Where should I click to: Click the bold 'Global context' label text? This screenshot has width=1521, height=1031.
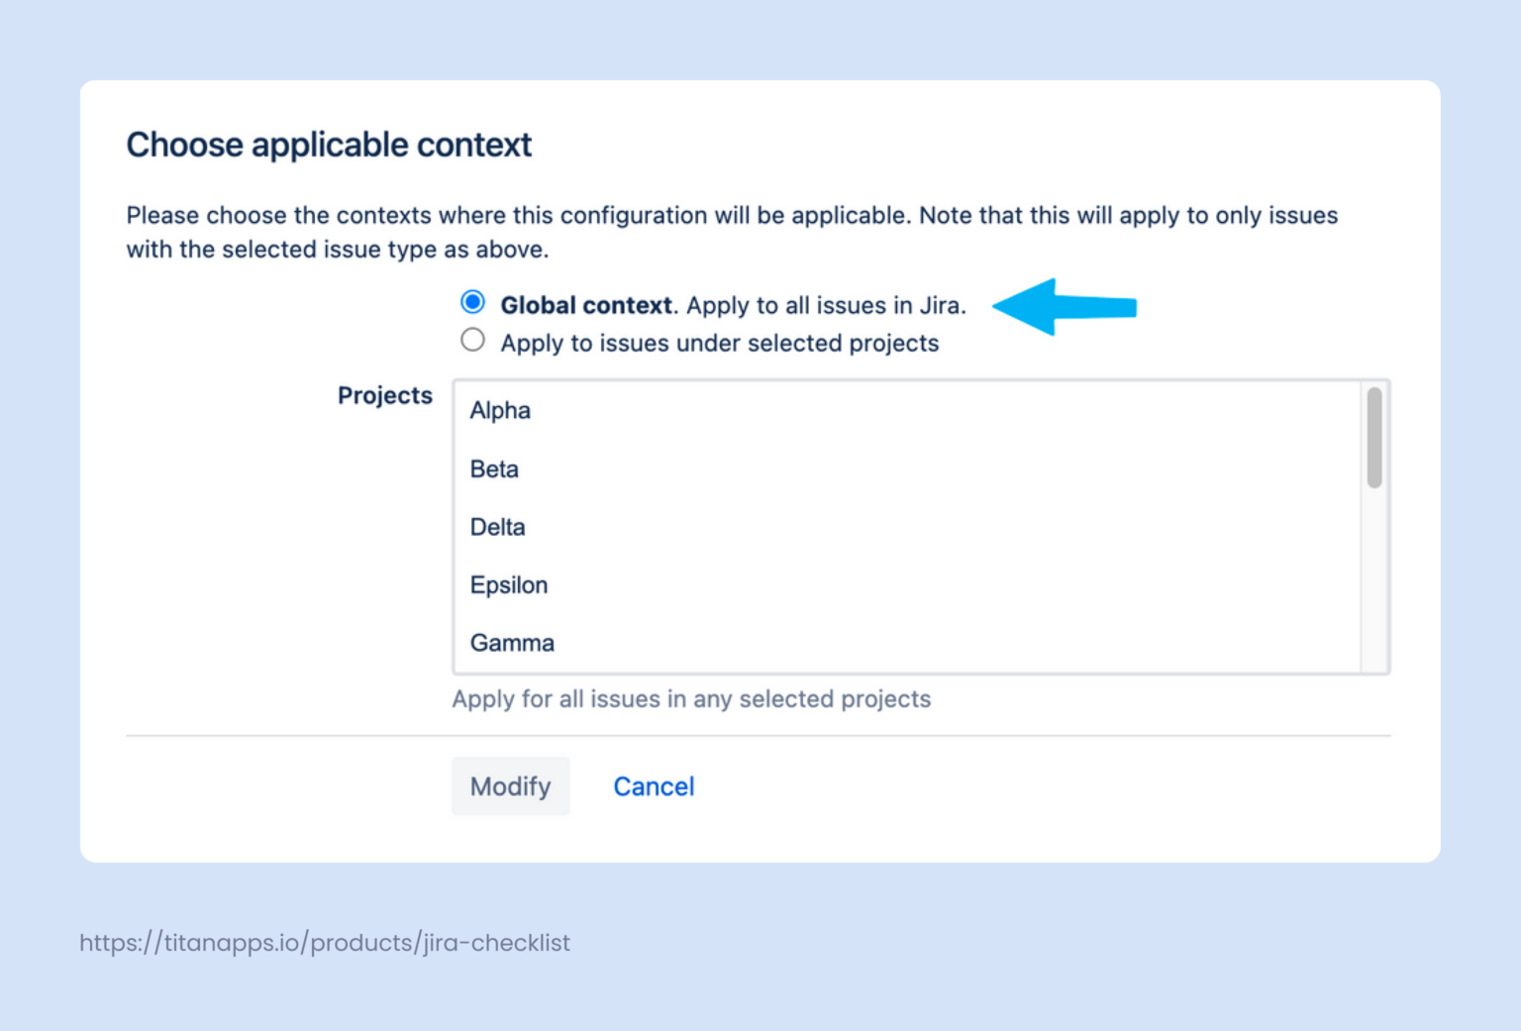(x=586, y=305)
